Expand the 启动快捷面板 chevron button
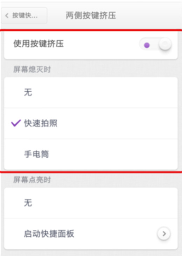182x256 pixels. 164,234
